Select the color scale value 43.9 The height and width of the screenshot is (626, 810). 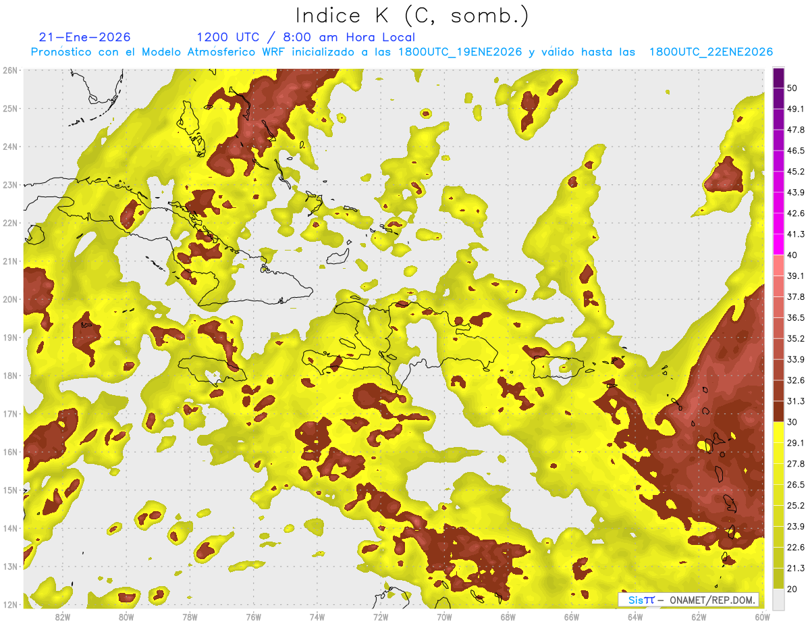pyautogui.click(x=796, y=192)
